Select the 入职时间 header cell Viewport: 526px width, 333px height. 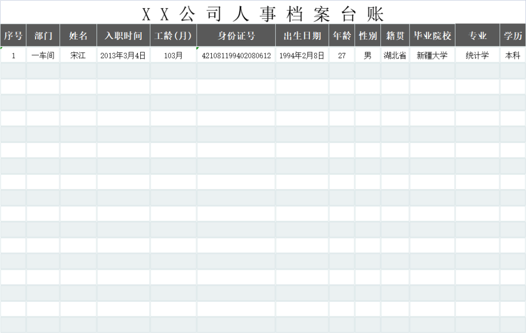[123, 35]
